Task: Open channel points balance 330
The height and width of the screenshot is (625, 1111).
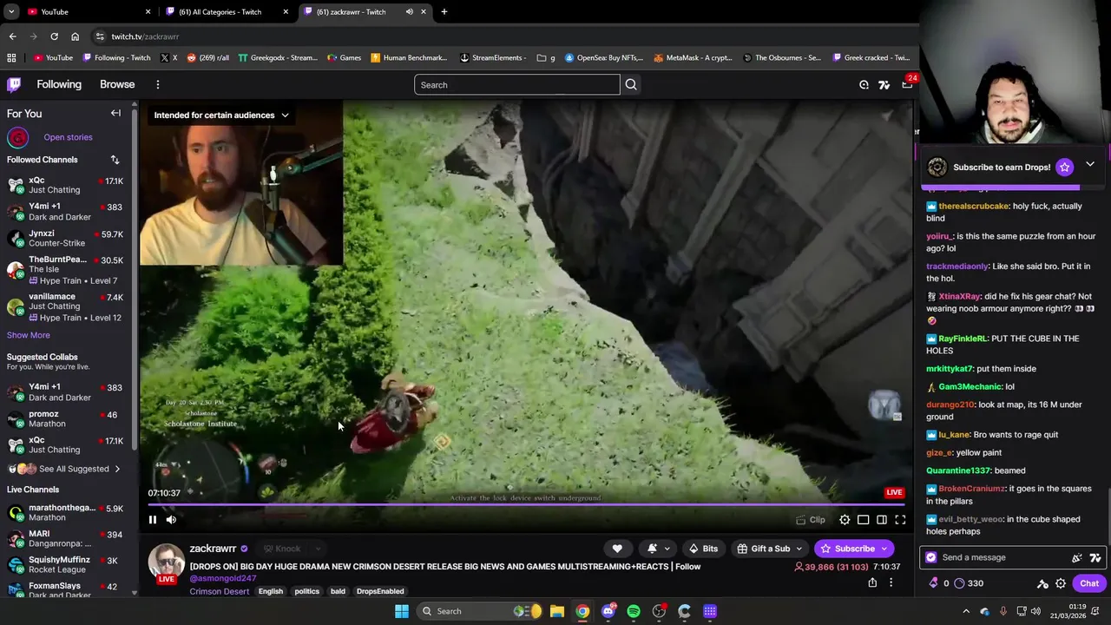Action: click(969, 583)
